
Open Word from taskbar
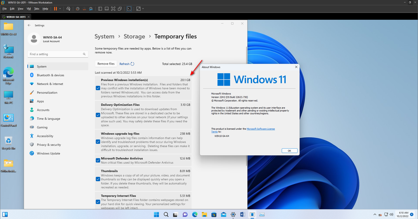243,214
